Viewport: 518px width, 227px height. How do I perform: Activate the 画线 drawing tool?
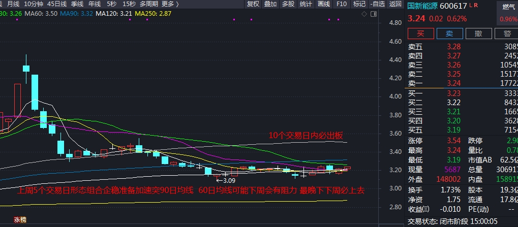324,4
